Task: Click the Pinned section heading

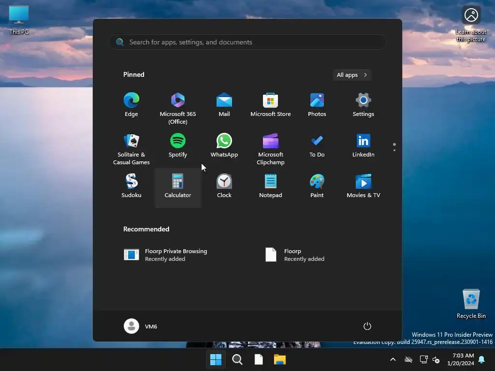Action: pyautogui.click(x=133, y=74)
